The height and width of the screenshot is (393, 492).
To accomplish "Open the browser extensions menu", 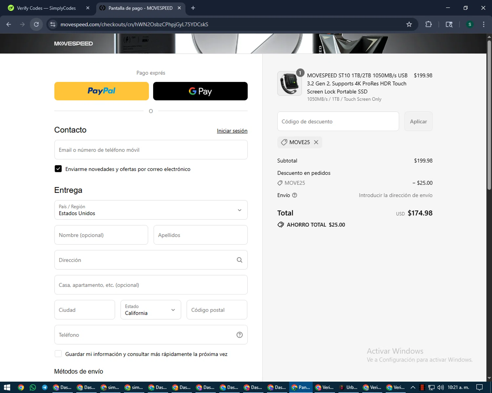I will tap(428, 24).
